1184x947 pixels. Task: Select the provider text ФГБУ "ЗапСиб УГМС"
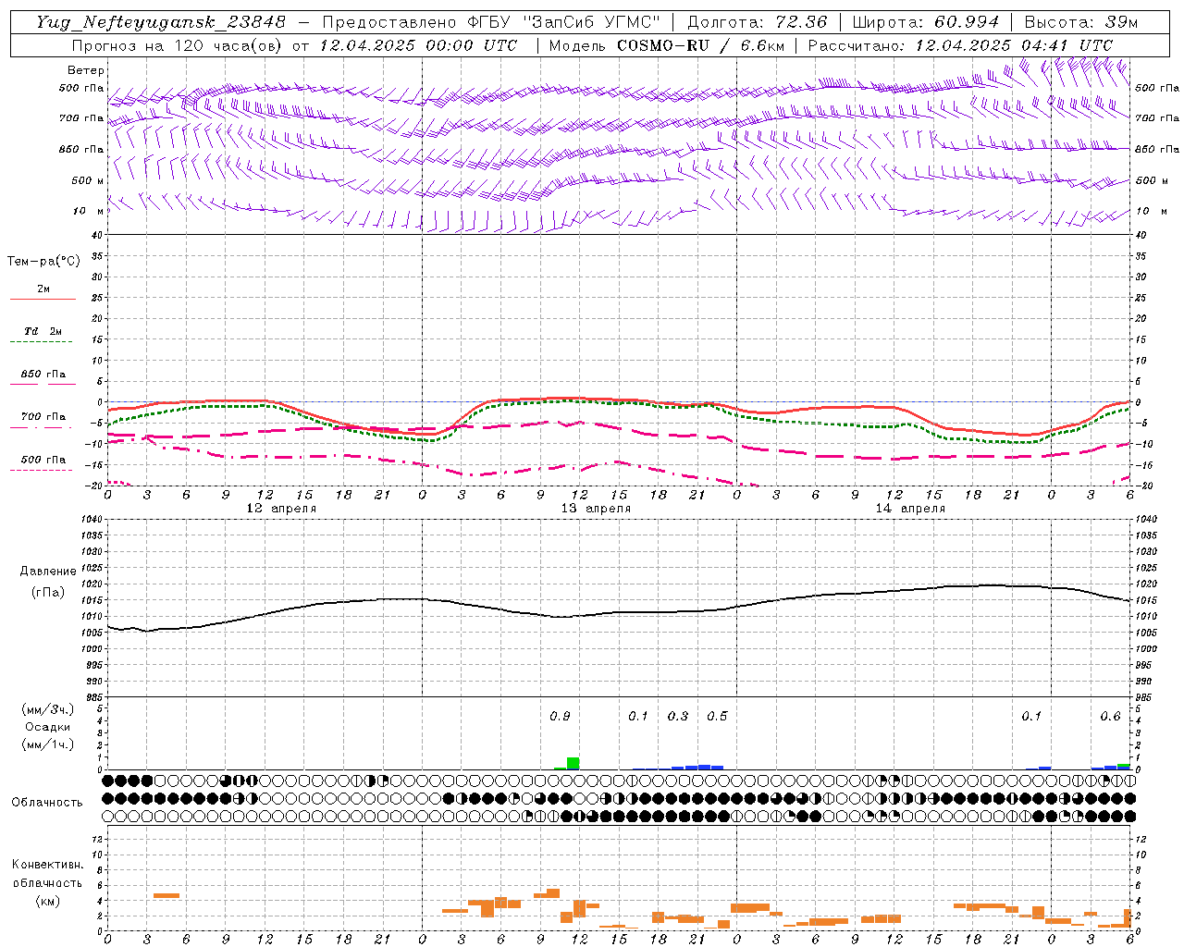pos(566,22)
